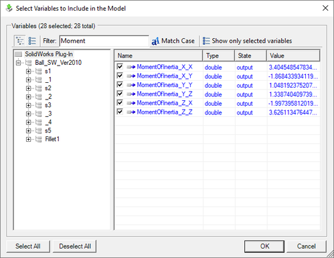Sort by the Value column header

pos(293,55)
